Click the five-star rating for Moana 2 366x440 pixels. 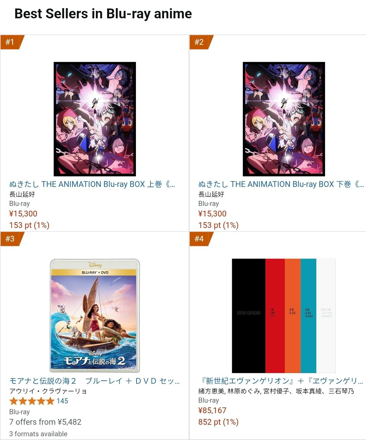point(32,401)
